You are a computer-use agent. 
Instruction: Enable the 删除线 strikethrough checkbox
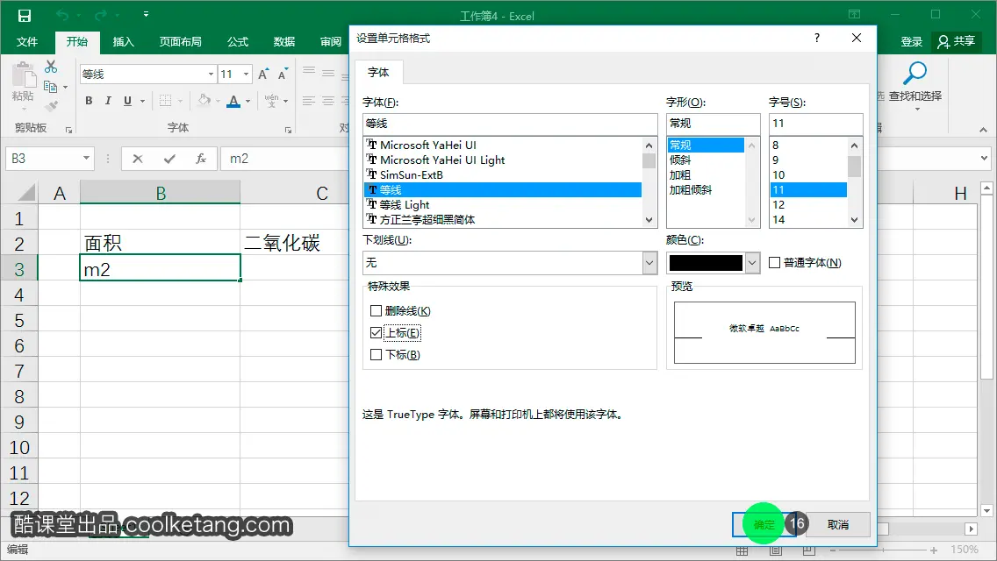(x=376, y=310)
